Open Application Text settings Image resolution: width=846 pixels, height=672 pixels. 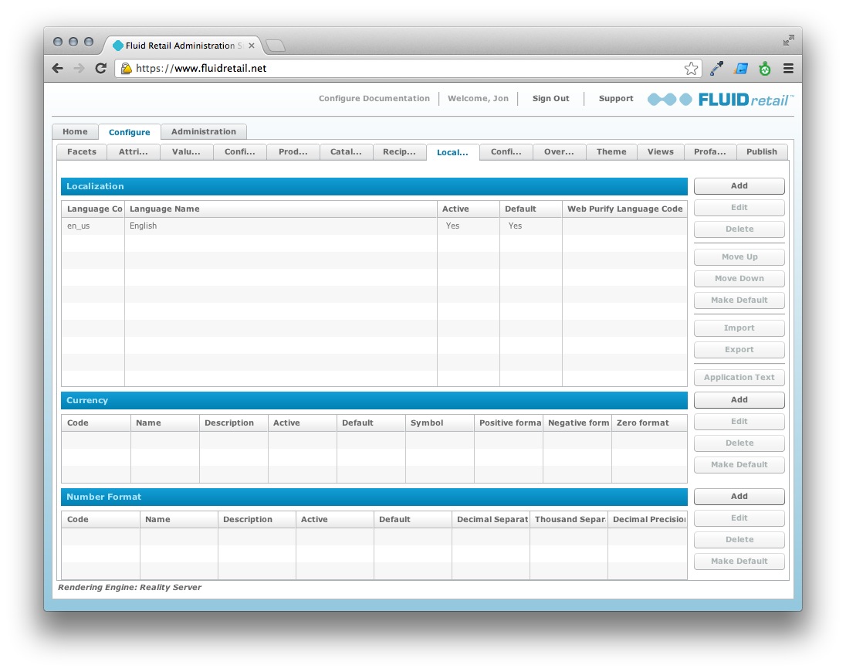pyautogui.click(x=738, y=377)
